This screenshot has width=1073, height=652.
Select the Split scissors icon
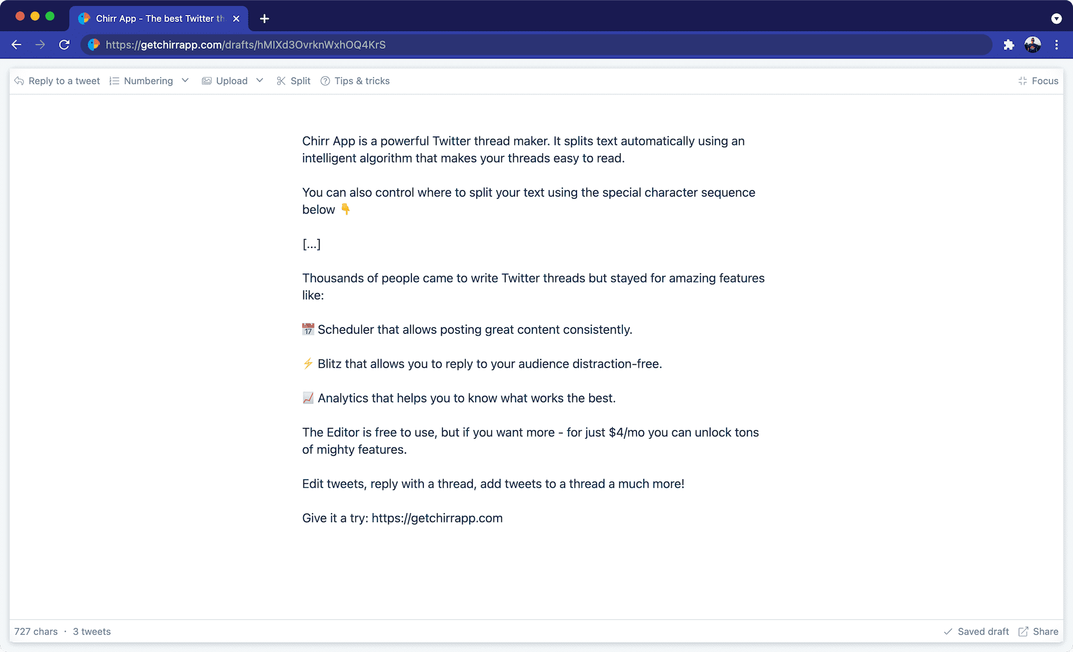280,80
